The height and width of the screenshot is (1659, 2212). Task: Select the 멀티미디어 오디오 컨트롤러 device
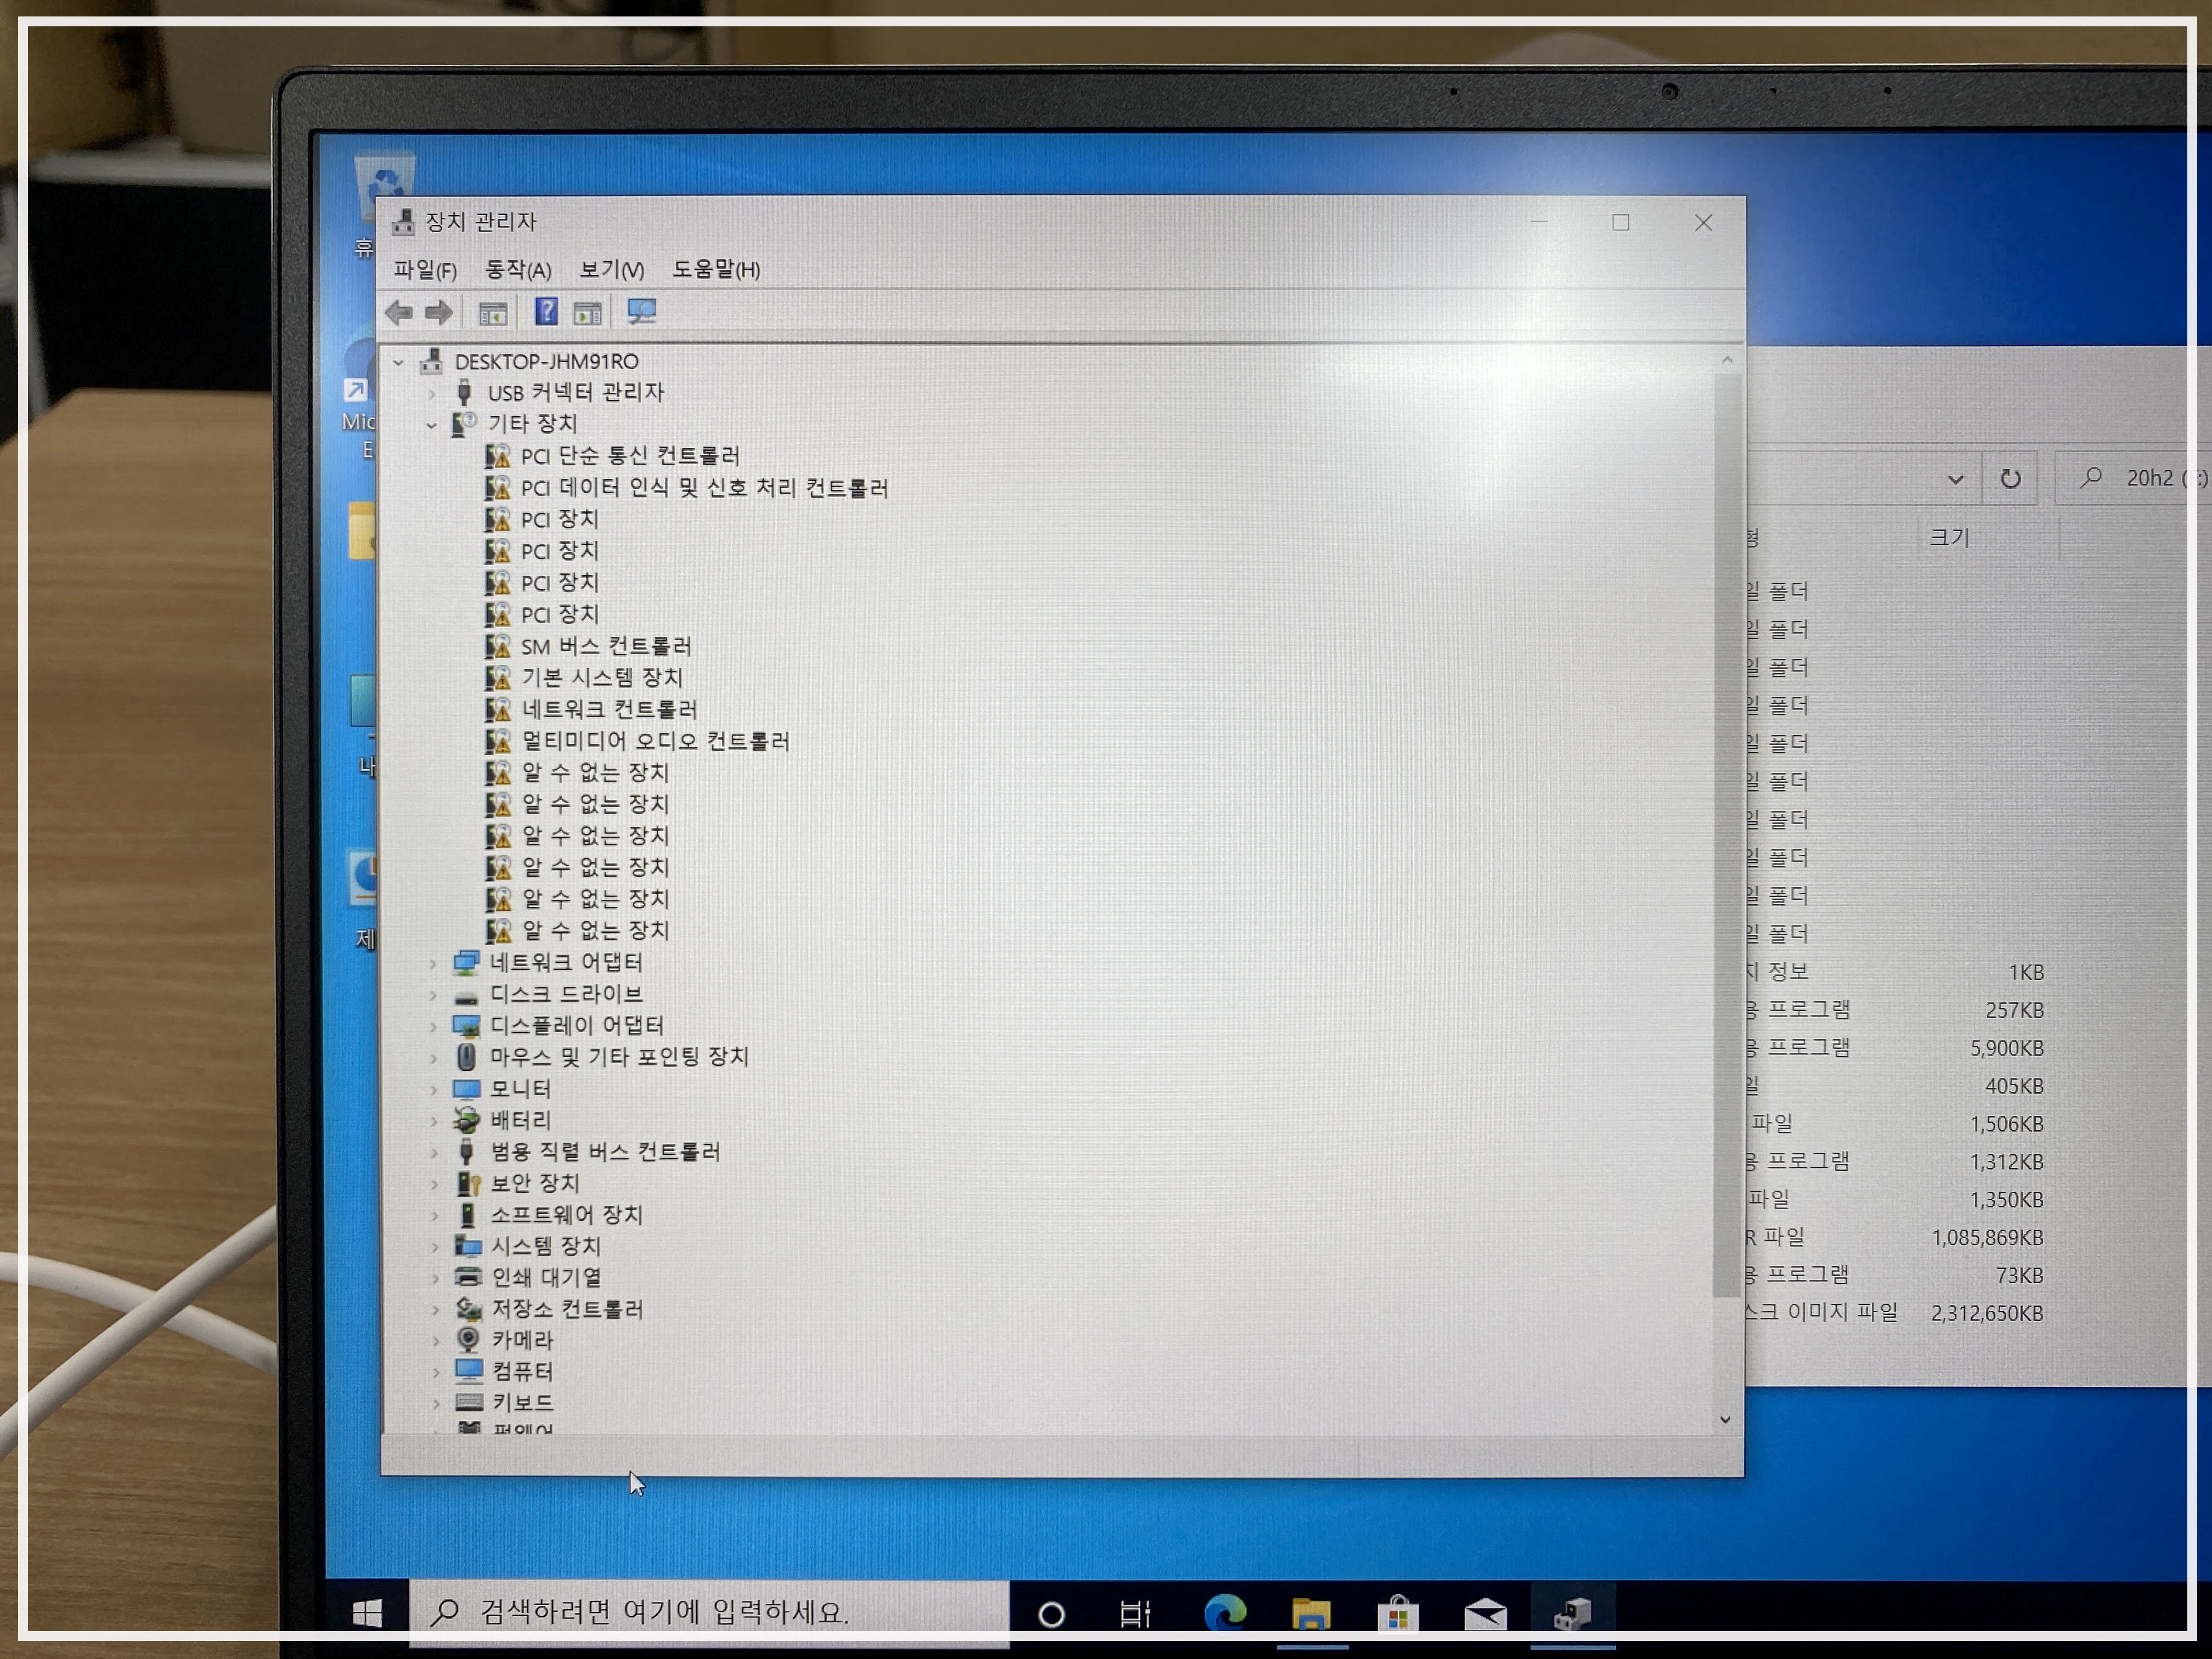click(655, 742)
